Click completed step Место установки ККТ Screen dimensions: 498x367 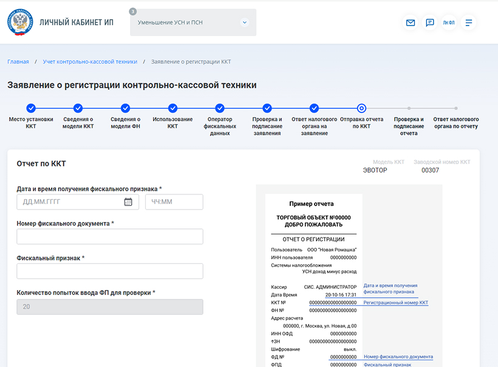(31, 108)
